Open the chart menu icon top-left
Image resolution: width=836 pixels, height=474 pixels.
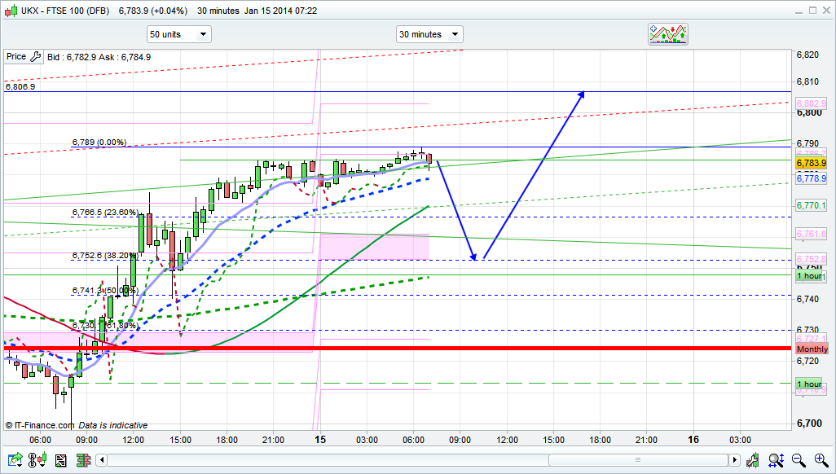point(10,11)
